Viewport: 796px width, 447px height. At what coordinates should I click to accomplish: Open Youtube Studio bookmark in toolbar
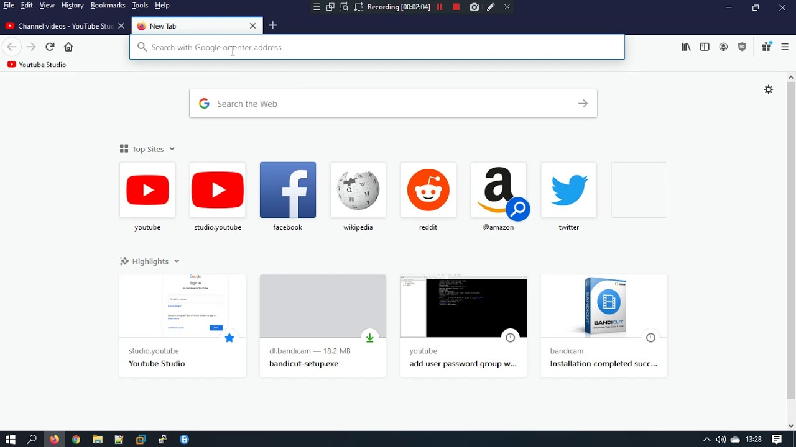pyautogui.click(x=37, y=65)
